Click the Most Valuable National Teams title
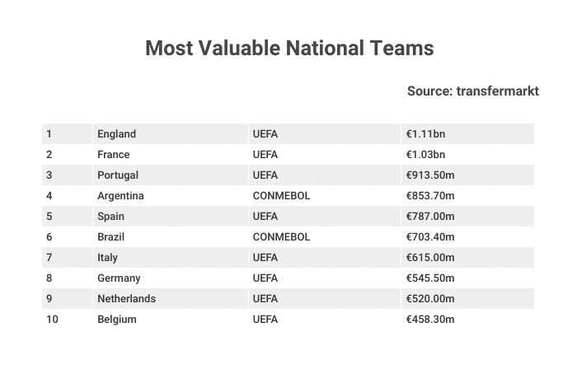This screenshot has height=383, width=577. [289, 48]
